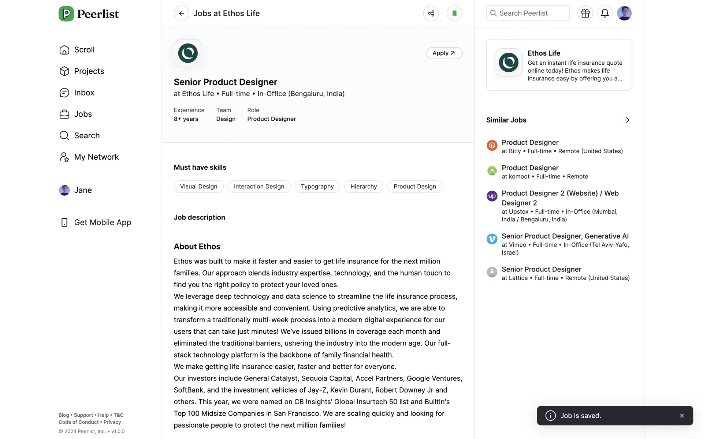Open the profile avatar in top bar

[x=624, y=14]
